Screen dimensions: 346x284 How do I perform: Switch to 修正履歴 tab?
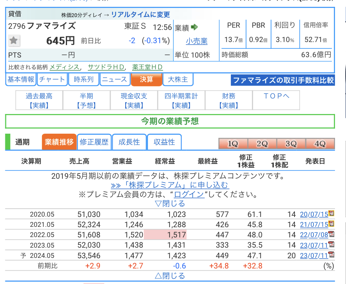pyautogui.click(x=94, y=142)
